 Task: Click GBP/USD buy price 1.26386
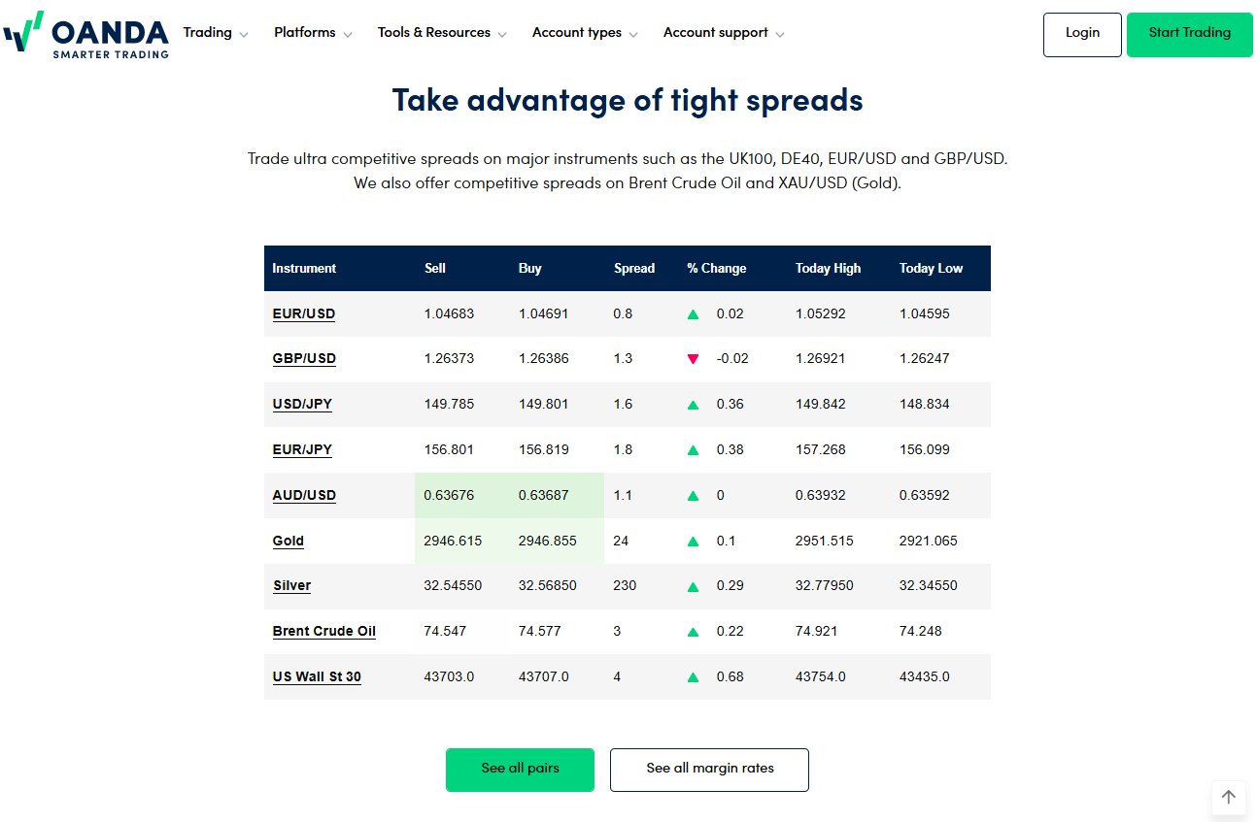coord(544,359)
